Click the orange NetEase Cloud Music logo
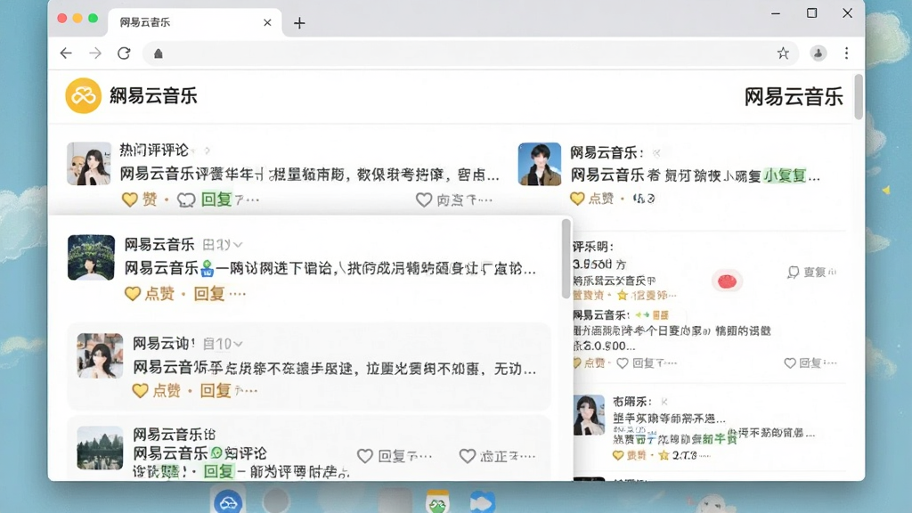 [83, 95]
